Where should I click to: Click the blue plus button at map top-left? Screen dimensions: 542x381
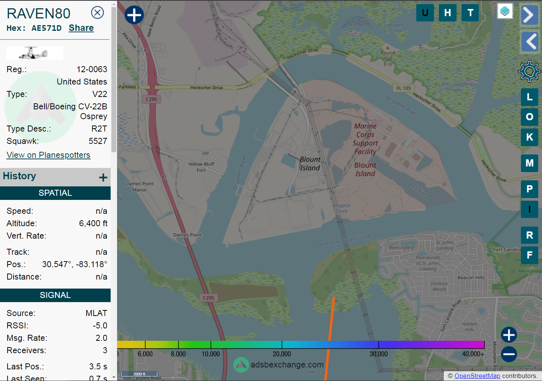point(134,15)
